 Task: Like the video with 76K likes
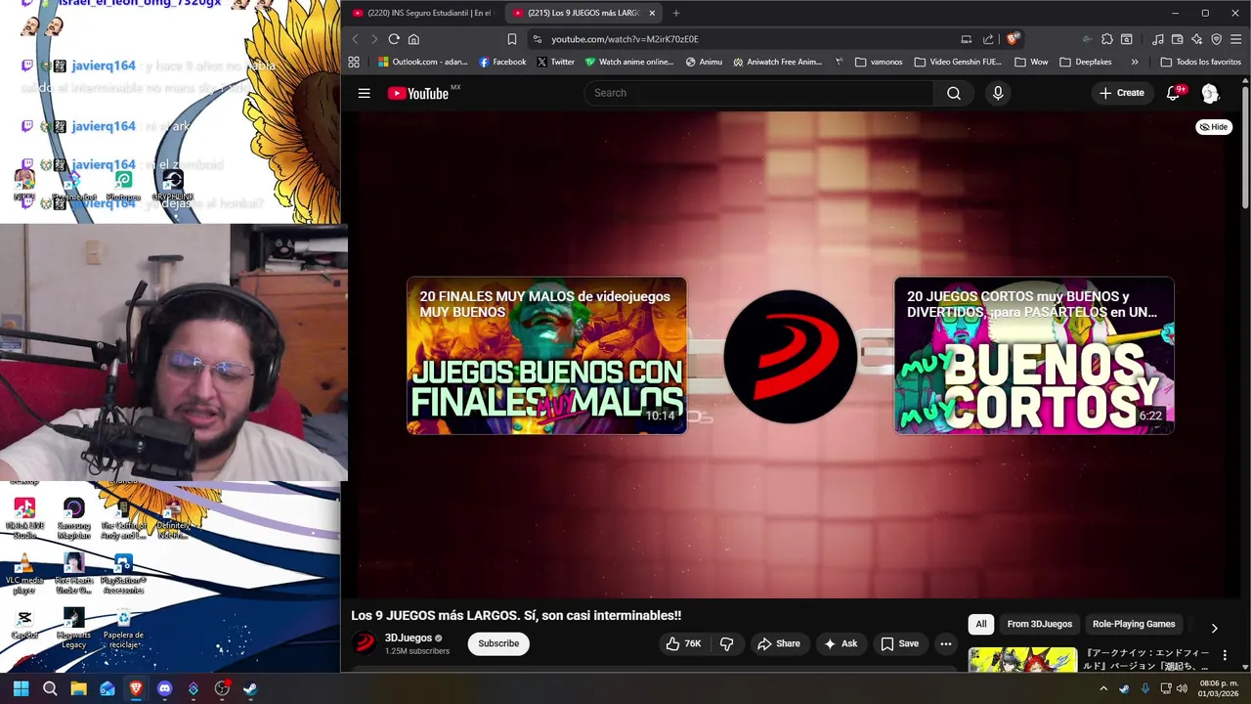683,643
